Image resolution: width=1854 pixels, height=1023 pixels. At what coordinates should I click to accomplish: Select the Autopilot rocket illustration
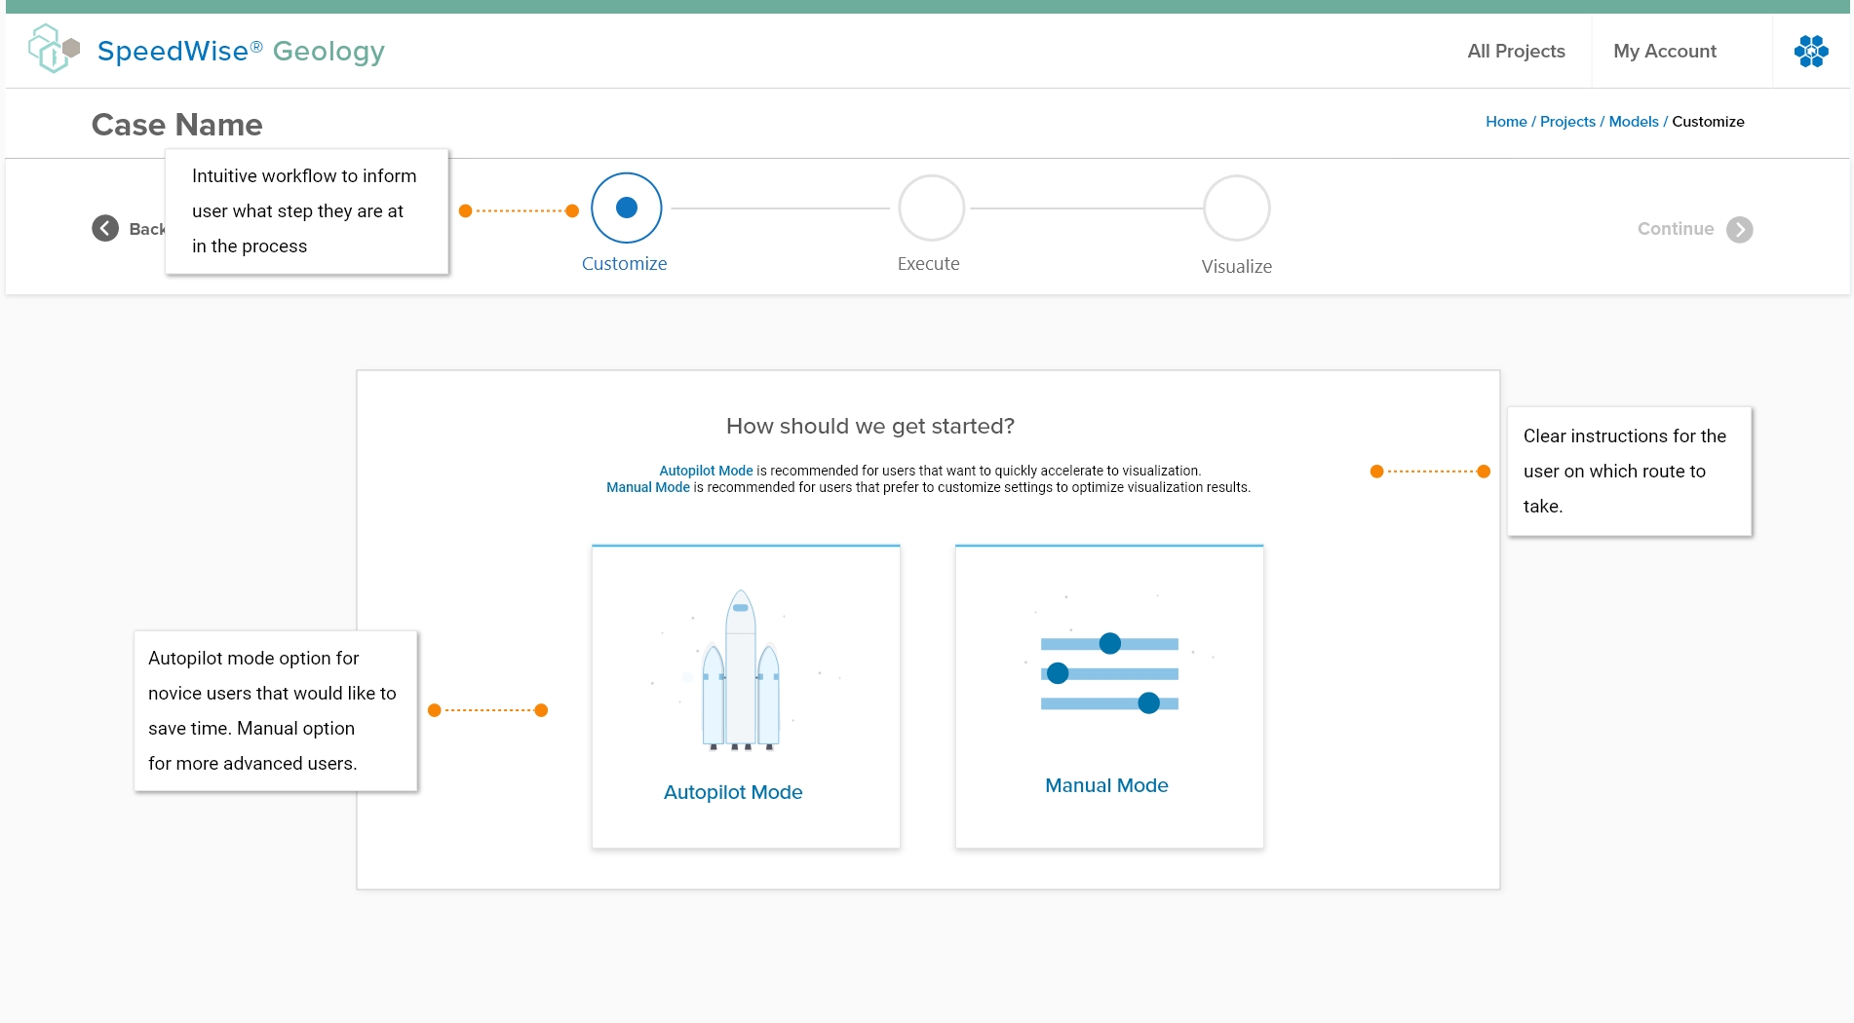(741, 670)
